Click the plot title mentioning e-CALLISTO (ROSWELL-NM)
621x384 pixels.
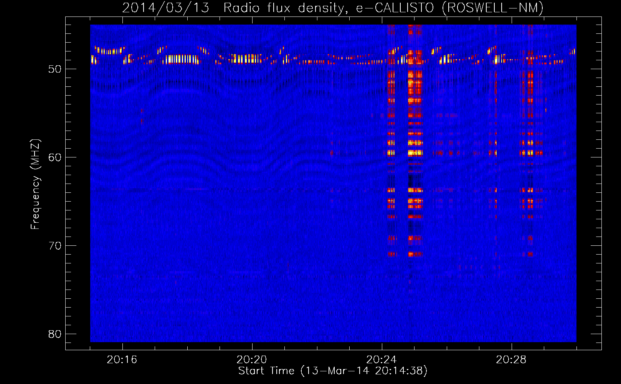pyautogui.click(x=333, y=8)
